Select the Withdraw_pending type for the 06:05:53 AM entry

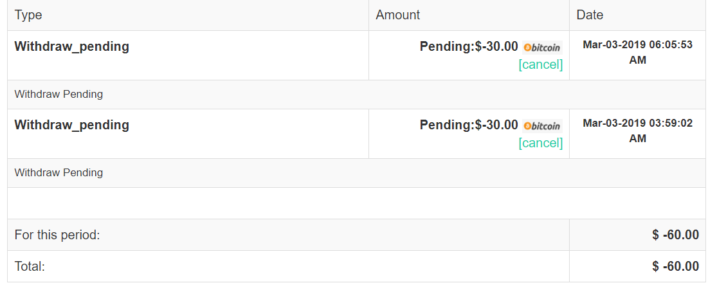(71, 46)
